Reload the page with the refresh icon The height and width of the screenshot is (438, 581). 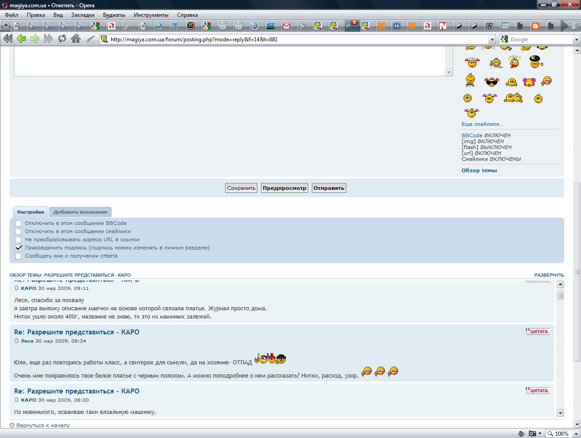point(62,39)
